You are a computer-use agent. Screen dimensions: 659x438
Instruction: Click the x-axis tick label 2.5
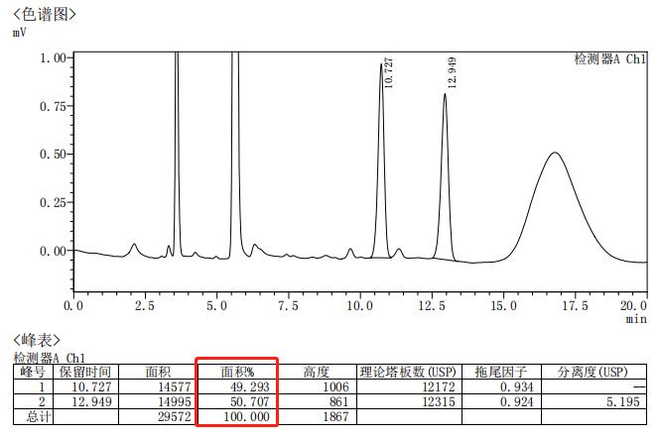(x=145, y=305)
